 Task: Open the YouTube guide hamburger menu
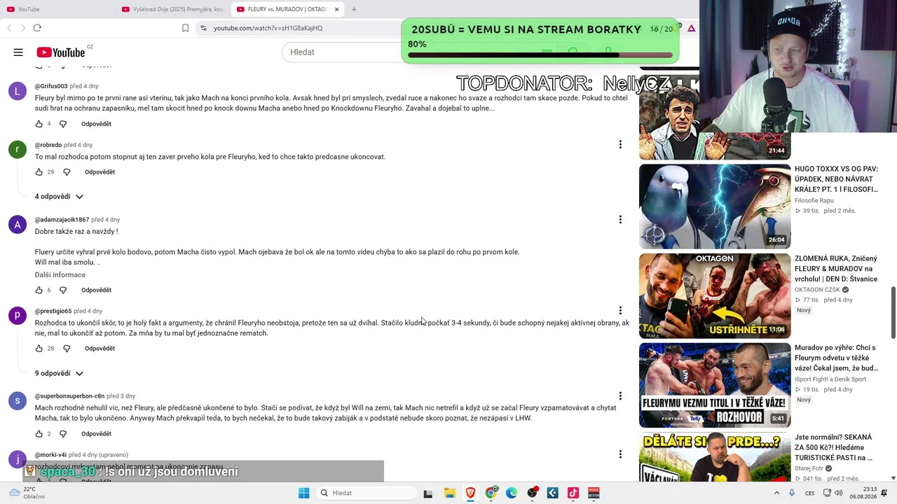point(18,52)
